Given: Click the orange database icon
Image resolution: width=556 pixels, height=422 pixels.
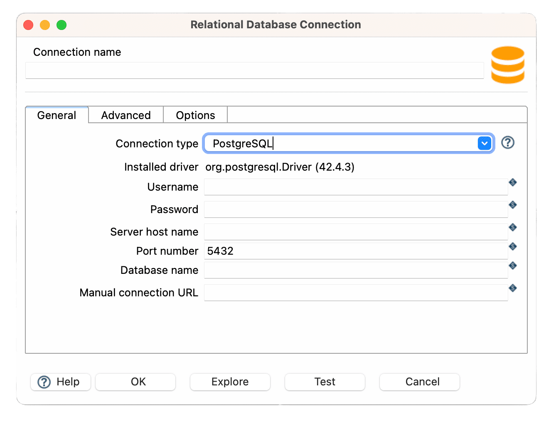Looking at the screenshot, I should click(508, 65).
